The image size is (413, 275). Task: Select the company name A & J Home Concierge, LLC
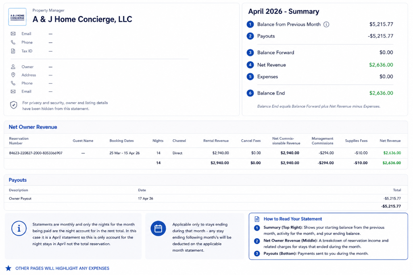click(82, 19)
